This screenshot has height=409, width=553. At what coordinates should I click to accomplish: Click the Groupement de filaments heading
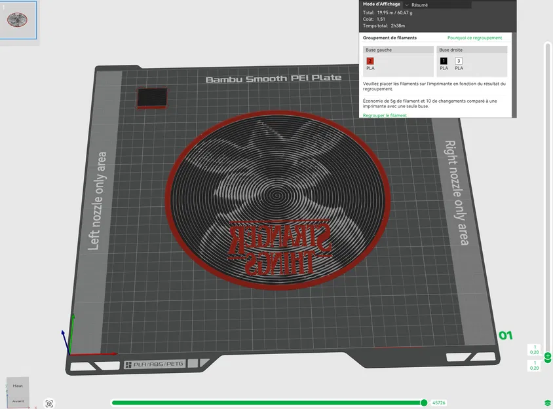[x=390, y=38]
